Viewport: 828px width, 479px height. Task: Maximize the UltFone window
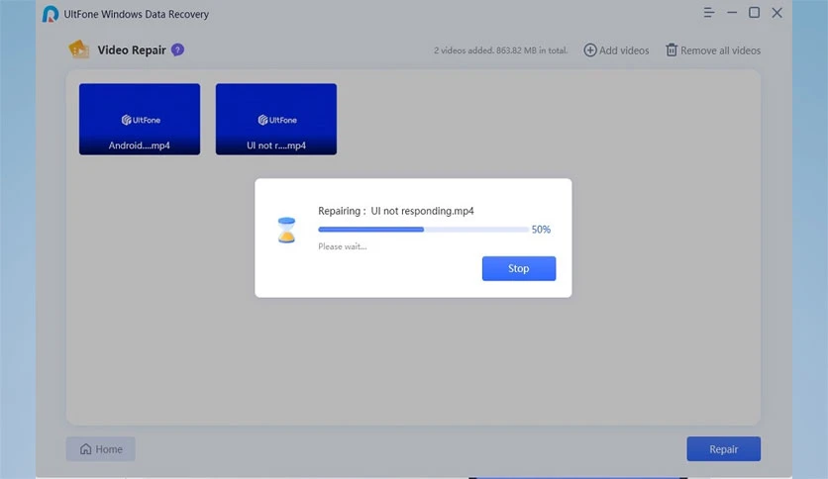pos(754,13)
